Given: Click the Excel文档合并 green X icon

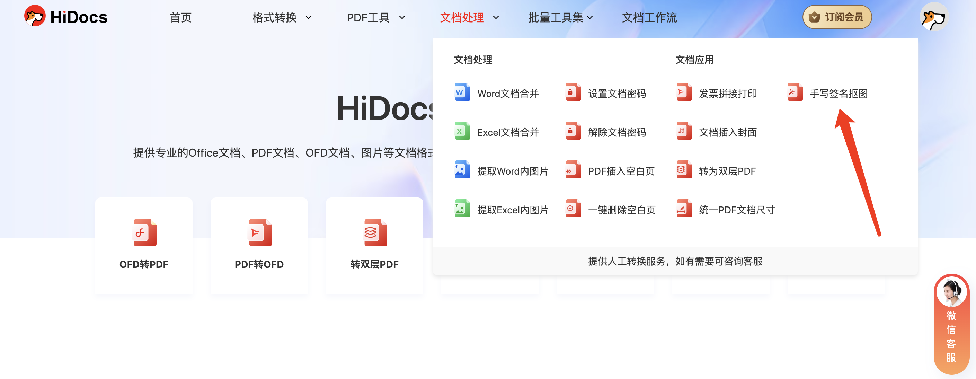Looking at the screenshot, I should [x=462, y=131].
